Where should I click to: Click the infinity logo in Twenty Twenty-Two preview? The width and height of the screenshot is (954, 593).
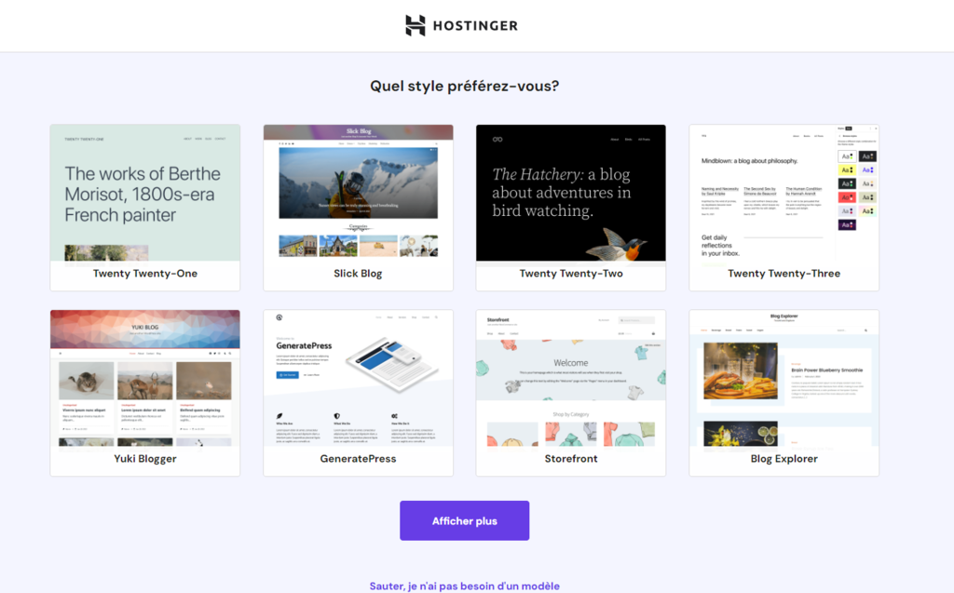[497, 139]
